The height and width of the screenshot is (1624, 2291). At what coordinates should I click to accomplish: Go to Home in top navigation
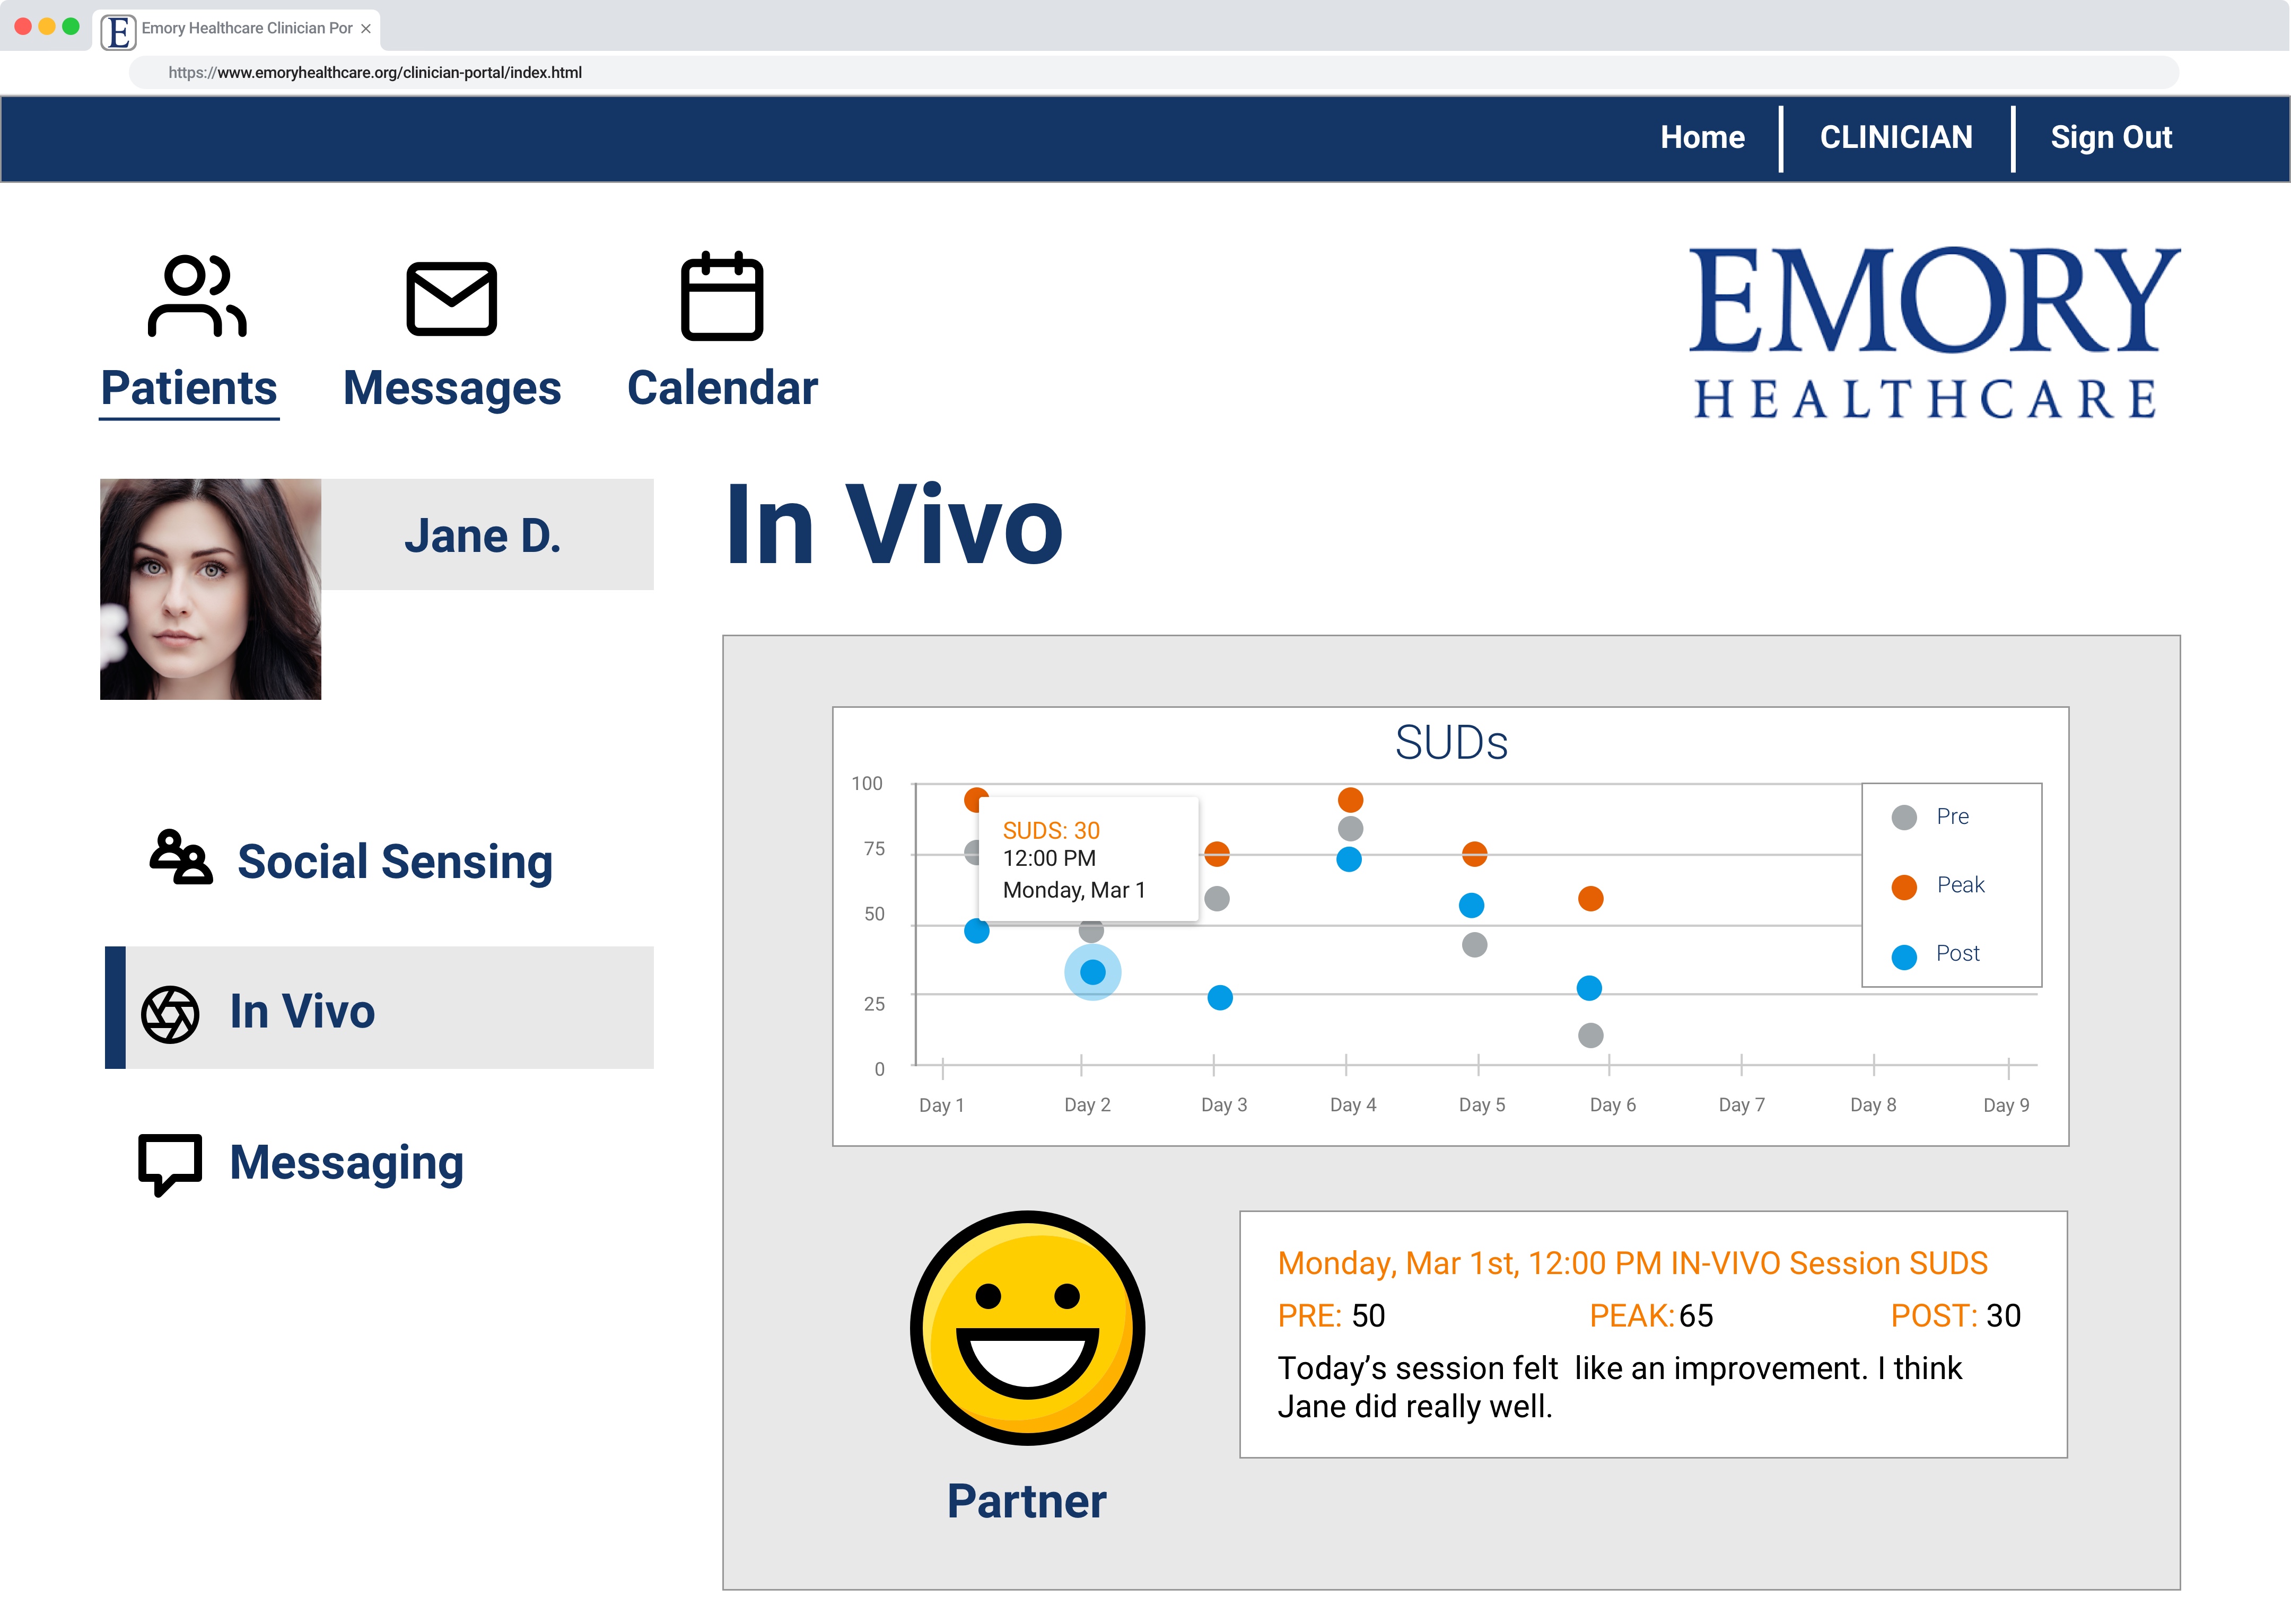[x=1702, y=137]
